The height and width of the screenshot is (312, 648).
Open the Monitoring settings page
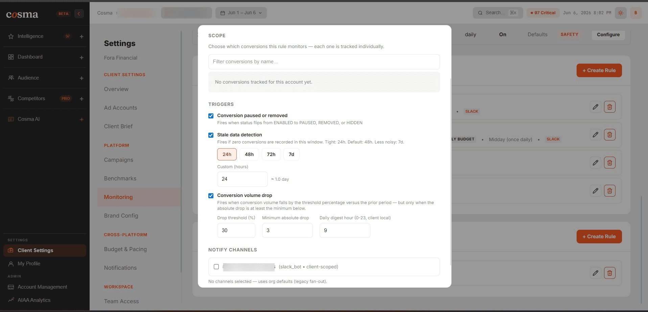tap(139, 197)
